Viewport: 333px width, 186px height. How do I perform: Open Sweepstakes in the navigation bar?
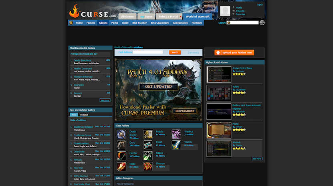click(180, 23)
